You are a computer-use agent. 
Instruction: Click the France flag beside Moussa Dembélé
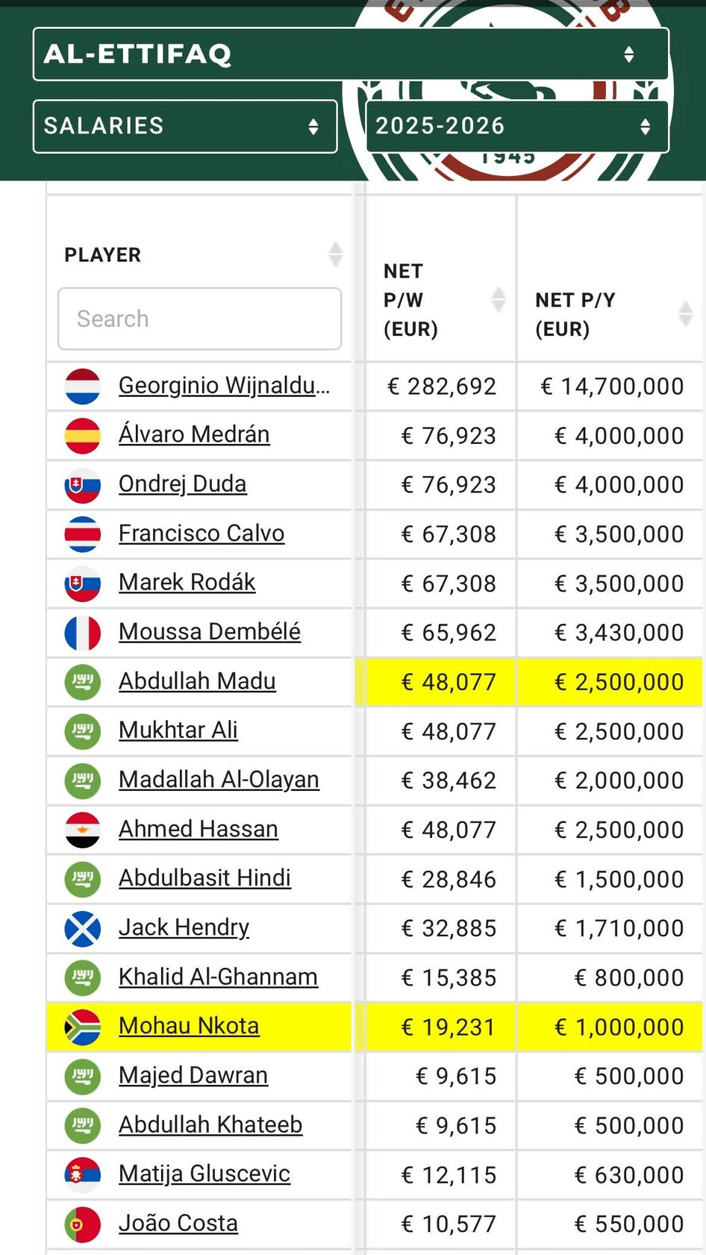[82, 633]
